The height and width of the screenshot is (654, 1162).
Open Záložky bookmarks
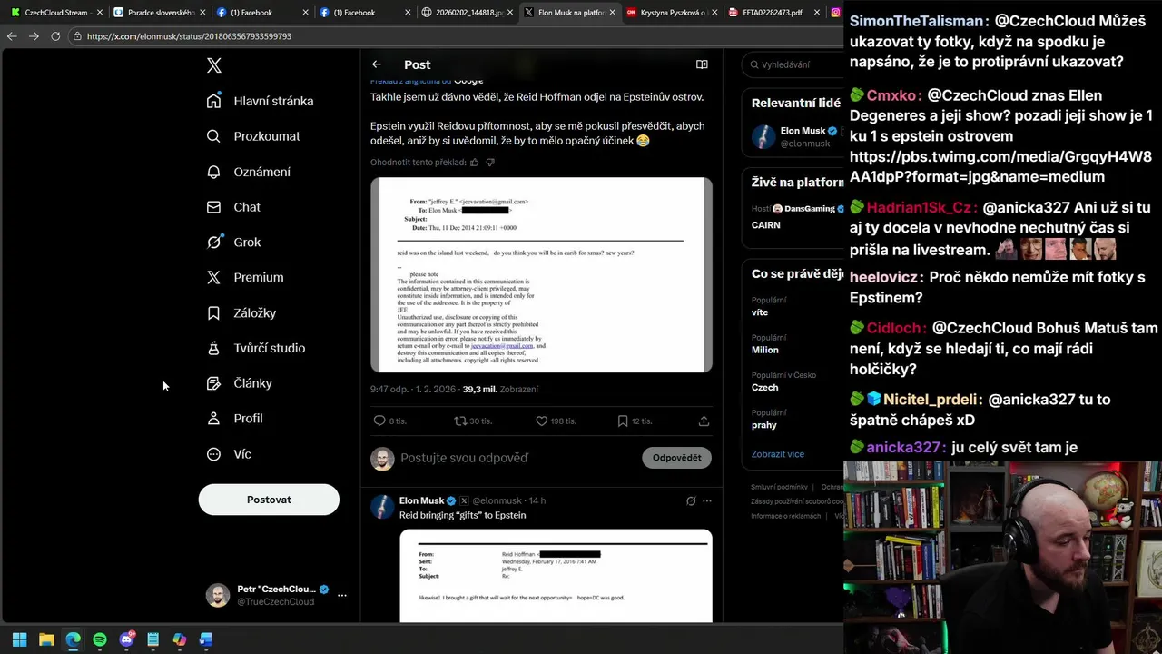tap(242, 312)
